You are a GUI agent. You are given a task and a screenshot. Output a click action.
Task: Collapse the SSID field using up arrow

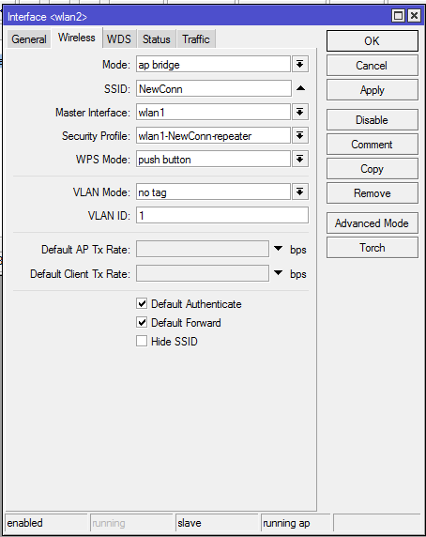click(300, 88)
